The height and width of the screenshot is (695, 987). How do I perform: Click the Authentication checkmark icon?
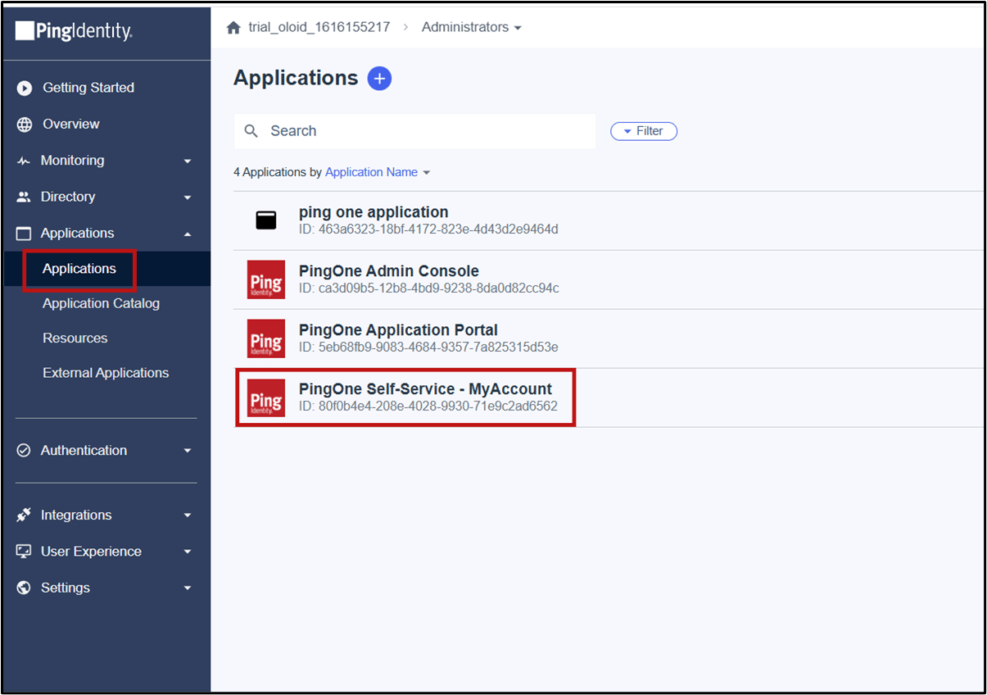[x=24, y=451]
